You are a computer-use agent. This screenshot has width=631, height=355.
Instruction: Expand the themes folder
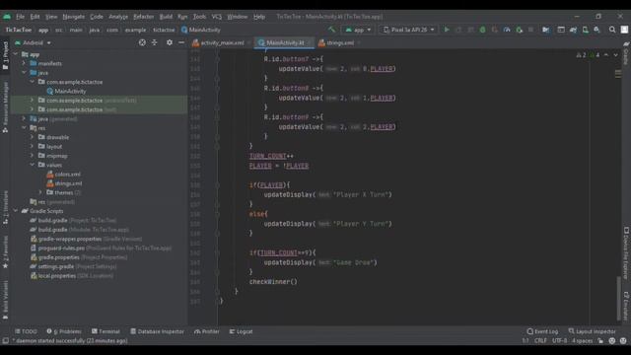[40, 192]
